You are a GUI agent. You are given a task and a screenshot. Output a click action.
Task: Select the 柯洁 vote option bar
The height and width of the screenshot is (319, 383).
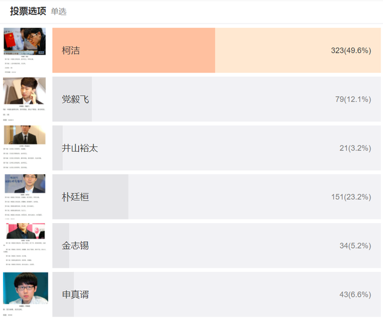click(216, 50)
